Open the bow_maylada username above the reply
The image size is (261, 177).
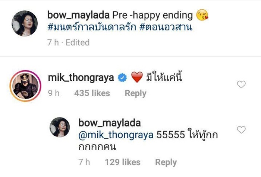(110, 123)
